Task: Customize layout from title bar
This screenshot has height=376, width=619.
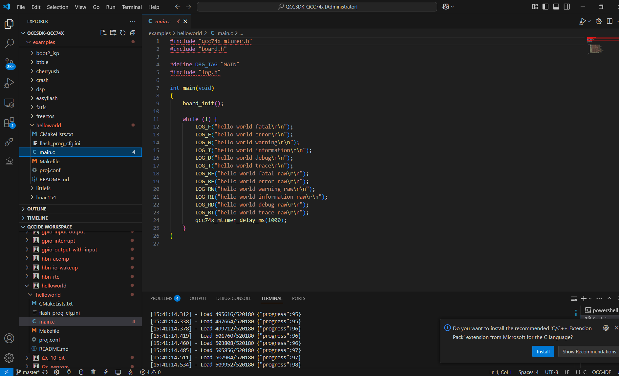Action: click(535, 7)
